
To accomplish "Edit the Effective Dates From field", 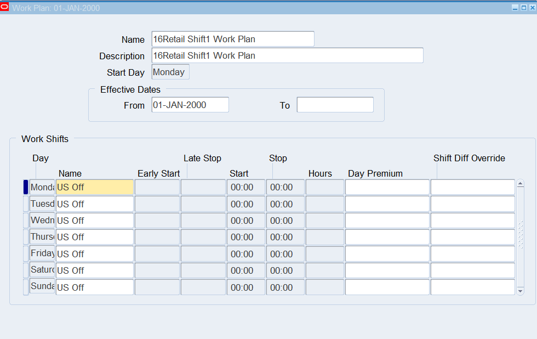I will (x=190, y=105).
